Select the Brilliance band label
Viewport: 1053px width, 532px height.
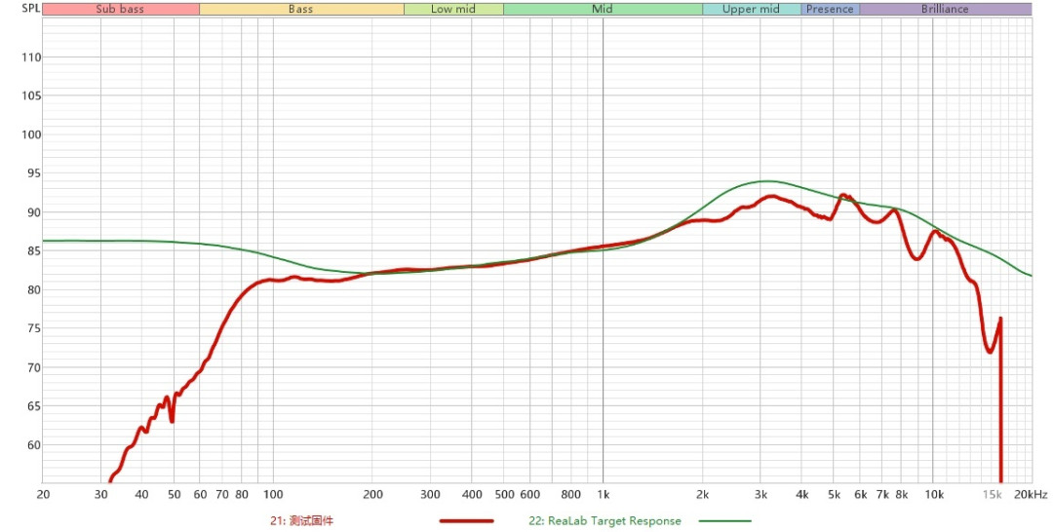[945, 10]
